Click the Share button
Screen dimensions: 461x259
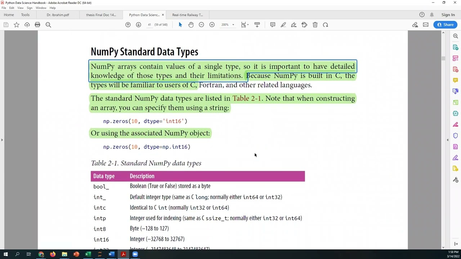446,25
